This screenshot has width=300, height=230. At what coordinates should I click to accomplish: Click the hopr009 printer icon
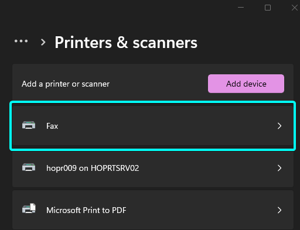(x=29, y=167)
